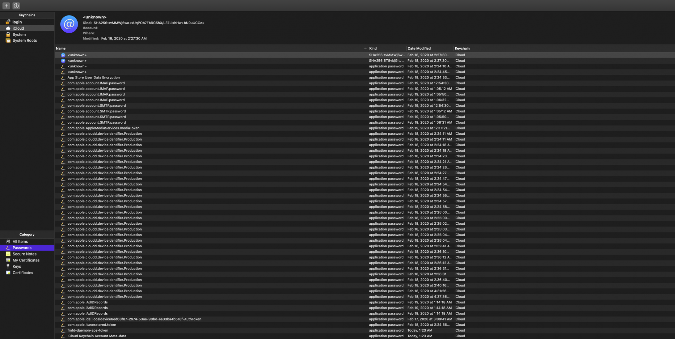The image size is (675, 339).
Task: Select the Passwords category
Action: (x=27, y=248)
